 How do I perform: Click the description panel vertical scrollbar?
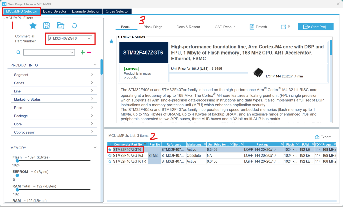tap(331, 47)
